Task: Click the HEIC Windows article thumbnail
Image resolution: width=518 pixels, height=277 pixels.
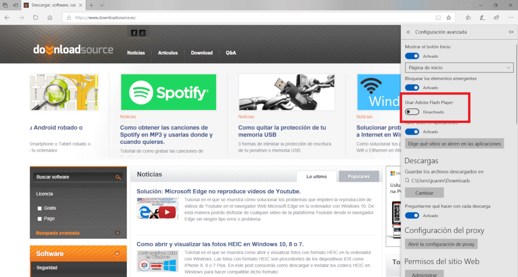Action: (158, 261)
